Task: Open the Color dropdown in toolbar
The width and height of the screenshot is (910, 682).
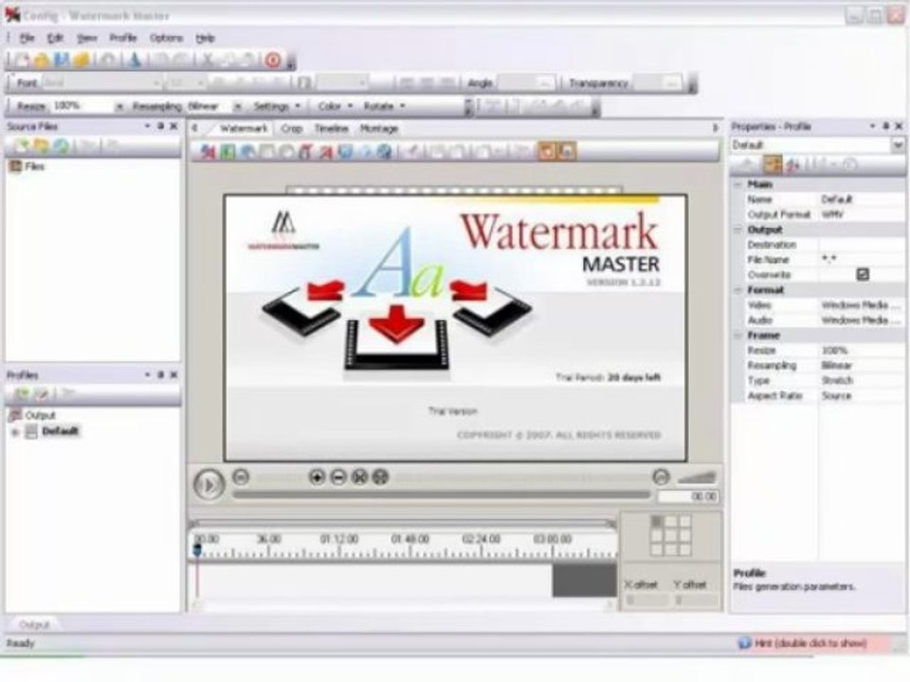Action: click(x=336, y=106)
